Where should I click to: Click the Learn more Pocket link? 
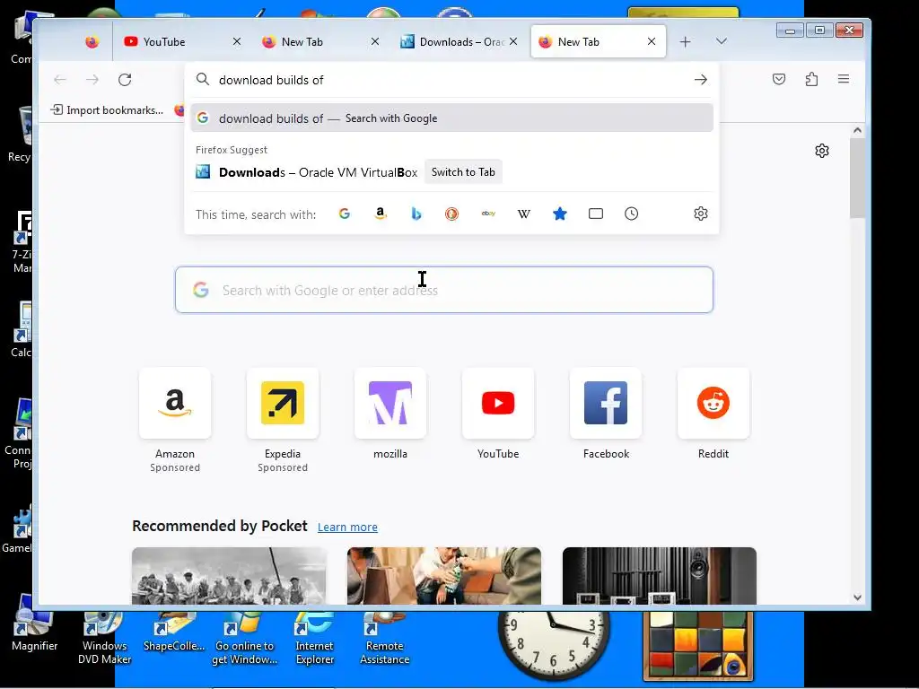[347, 527]
